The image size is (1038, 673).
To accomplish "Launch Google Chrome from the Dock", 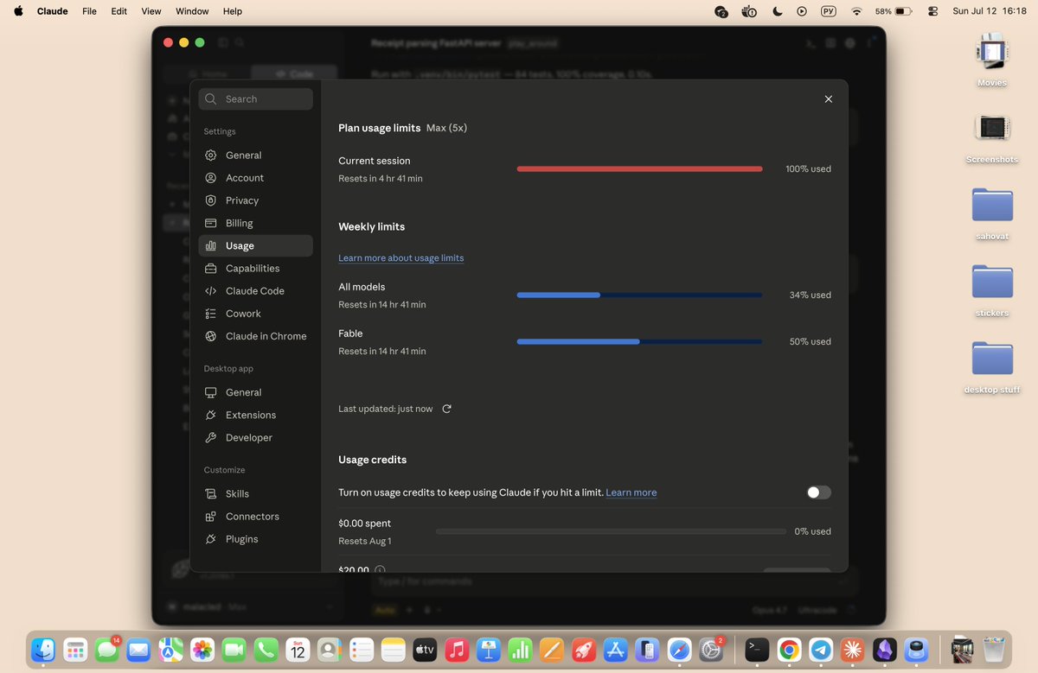I will 789,650.
